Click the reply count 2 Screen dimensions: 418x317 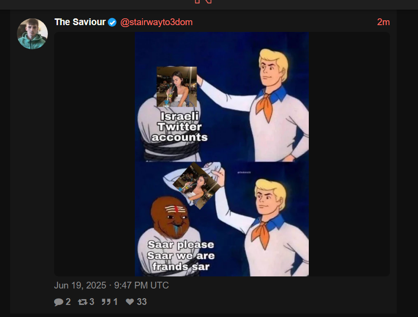click(x=68, y=302)
